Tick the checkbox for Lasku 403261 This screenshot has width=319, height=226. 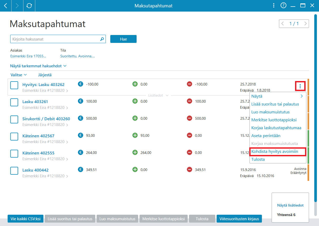tap(14, 103)
